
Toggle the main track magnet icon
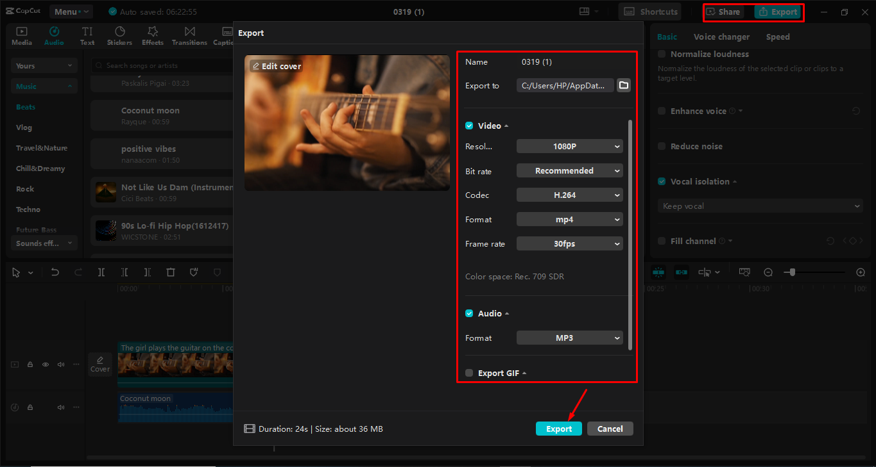coord(658,272)
